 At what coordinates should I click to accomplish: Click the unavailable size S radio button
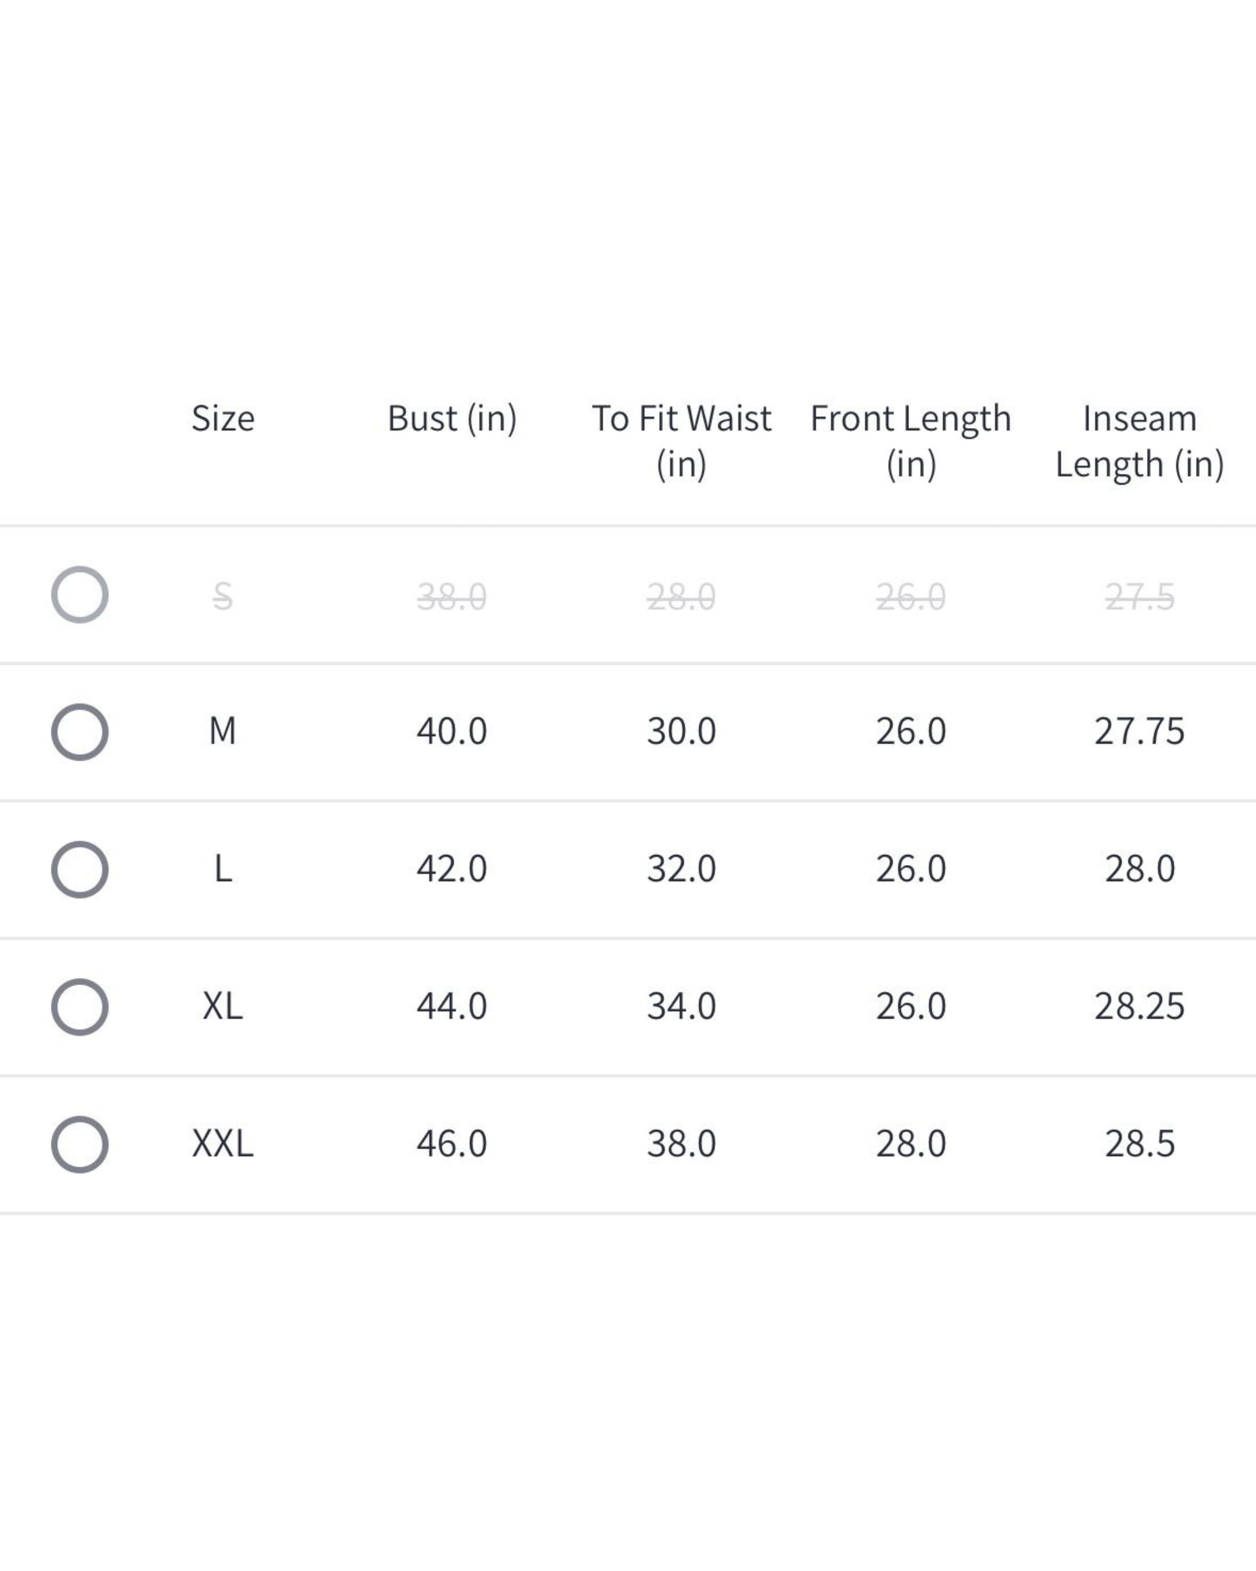click(80, 595)
